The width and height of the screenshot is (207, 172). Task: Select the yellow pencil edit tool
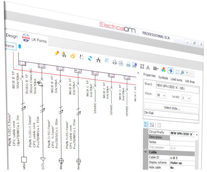(x=57, y=53)
